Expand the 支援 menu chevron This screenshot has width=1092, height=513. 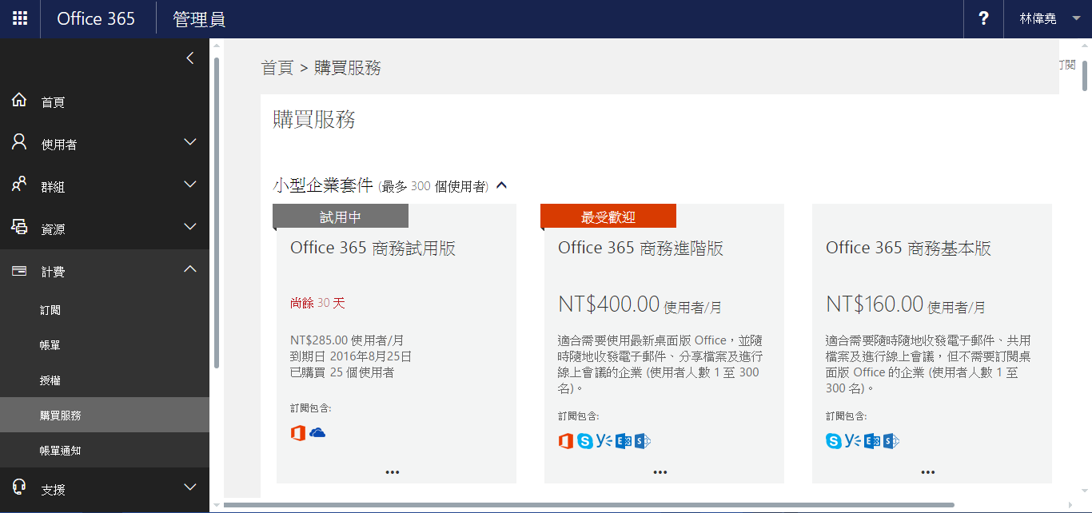(x=190, y=487)
